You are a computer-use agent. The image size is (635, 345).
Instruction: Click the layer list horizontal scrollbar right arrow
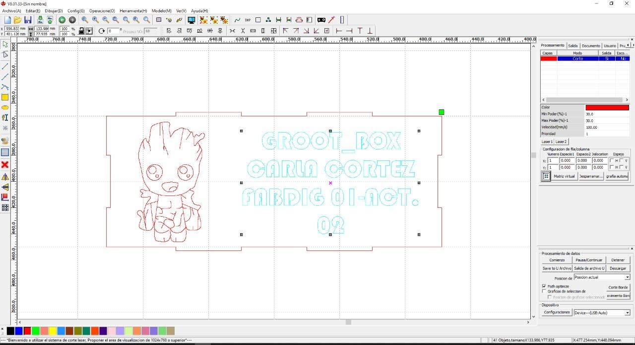click(x=627, y=99)
